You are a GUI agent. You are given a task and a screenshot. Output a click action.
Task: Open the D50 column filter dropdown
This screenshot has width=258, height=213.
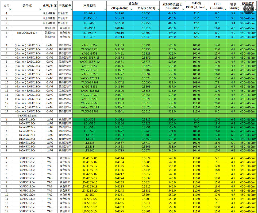tap(225, 9)
